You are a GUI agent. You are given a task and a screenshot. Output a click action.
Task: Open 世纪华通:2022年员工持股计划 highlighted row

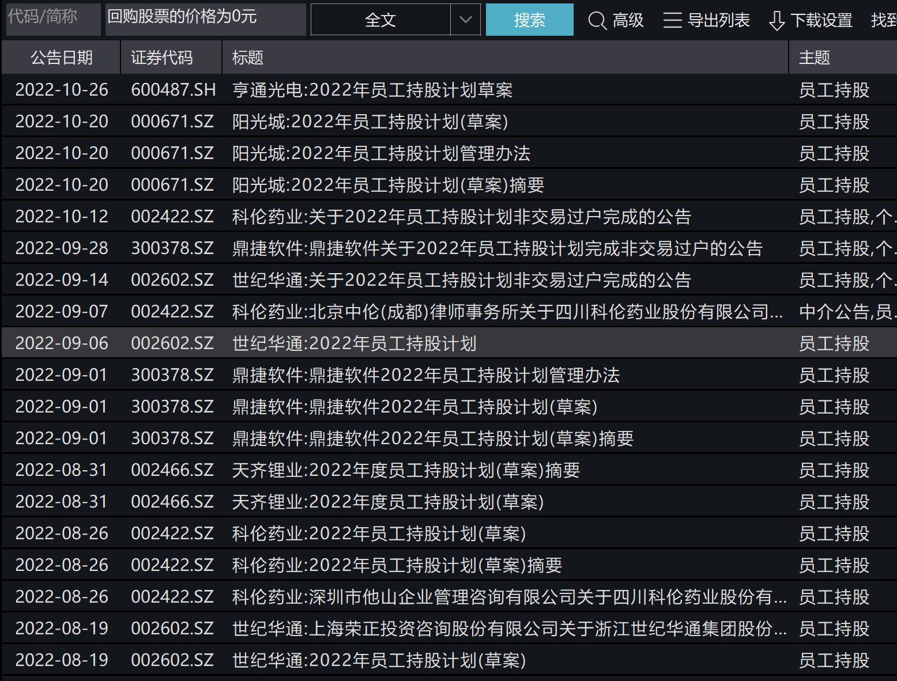[x=355, y=343]
